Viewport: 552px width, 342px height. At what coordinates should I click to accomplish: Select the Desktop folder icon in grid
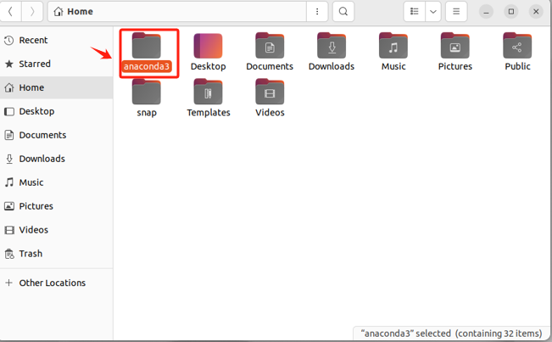point(208,46)
